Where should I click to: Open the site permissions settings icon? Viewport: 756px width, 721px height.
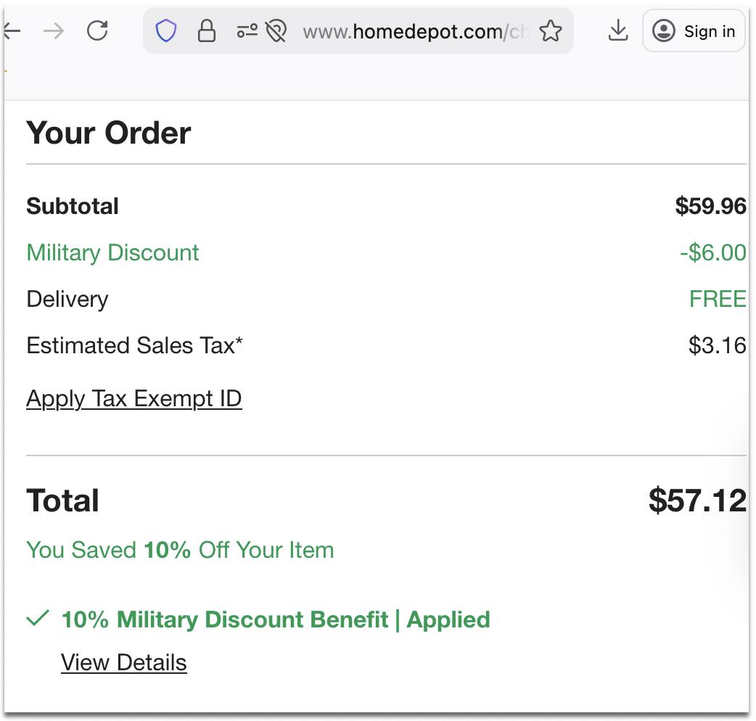pos(247,30)
